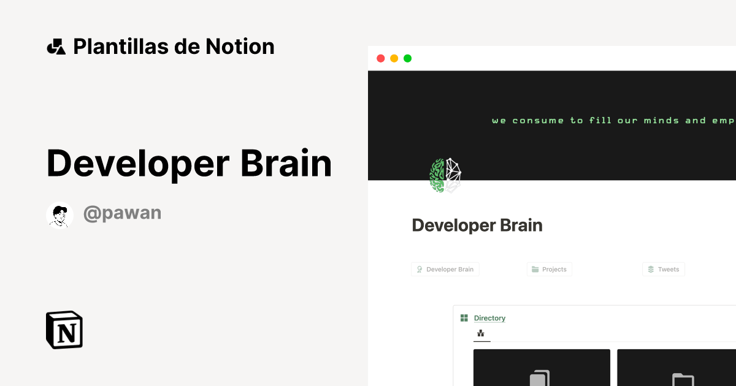
Task: Click the @pawan author link
Action: pos(122,213)
